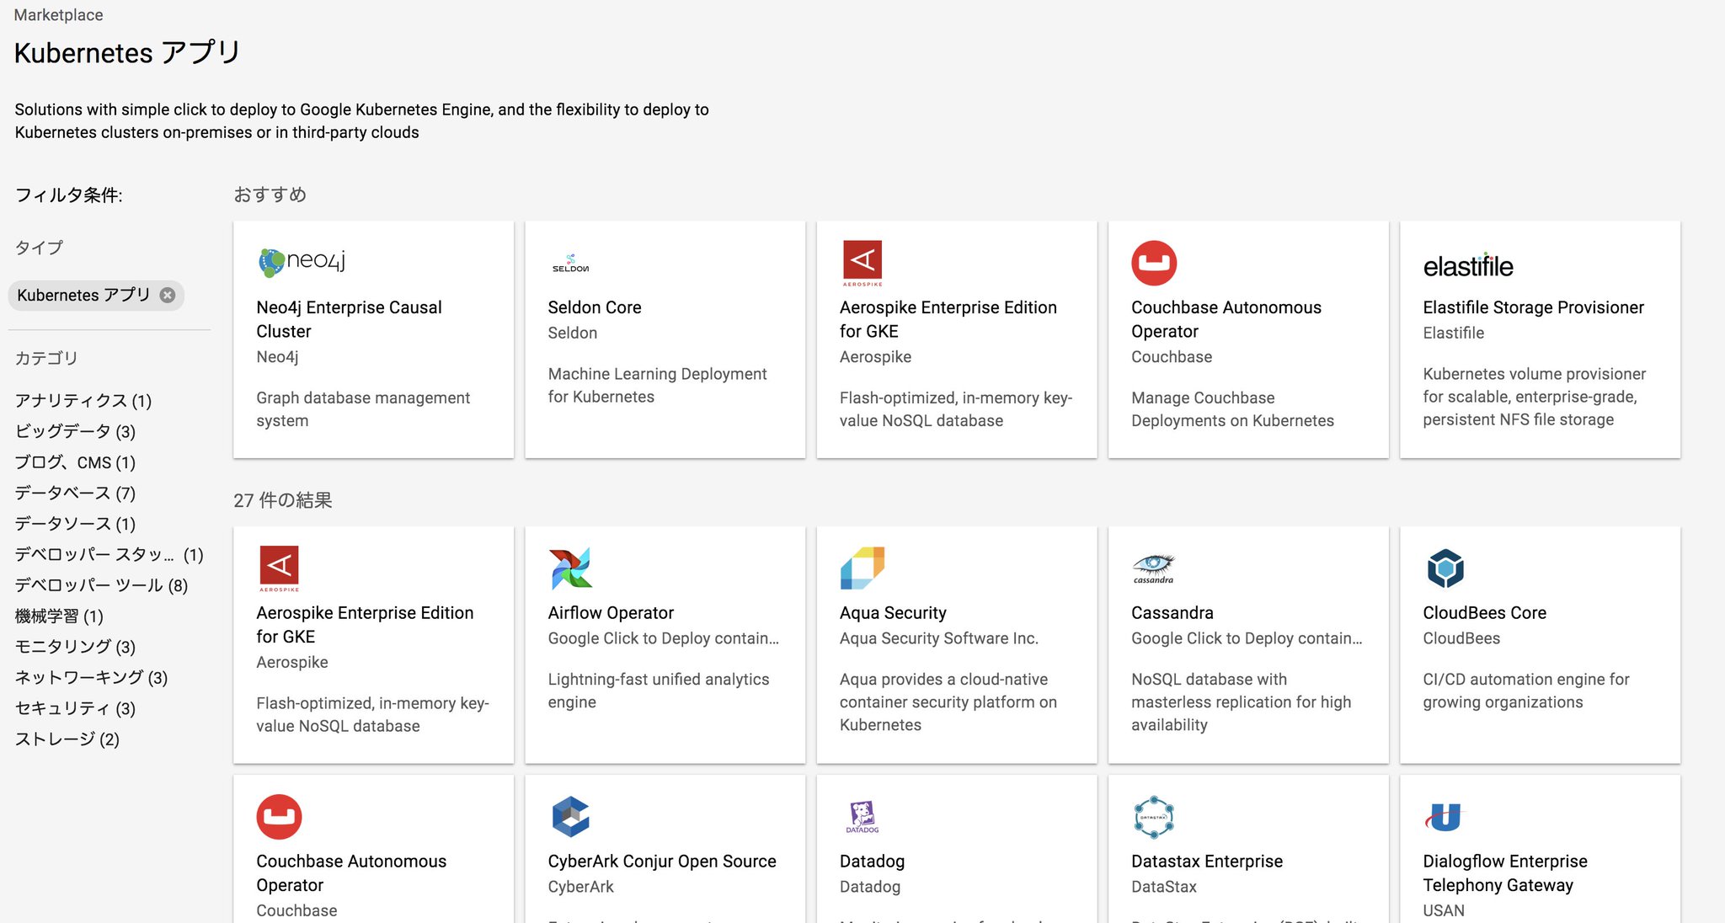The image size is (1725, 923).
Task: Click the Seldon logo in Recommended
Action: coord(570,264)
